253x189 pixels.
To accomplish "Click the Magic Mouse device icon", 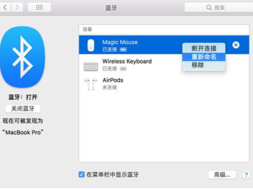I will pyautogui.click(x=91, y=45).
